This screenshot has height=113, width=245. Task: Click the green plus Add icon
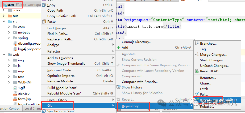pyautogui.click(x=118, y=48)
